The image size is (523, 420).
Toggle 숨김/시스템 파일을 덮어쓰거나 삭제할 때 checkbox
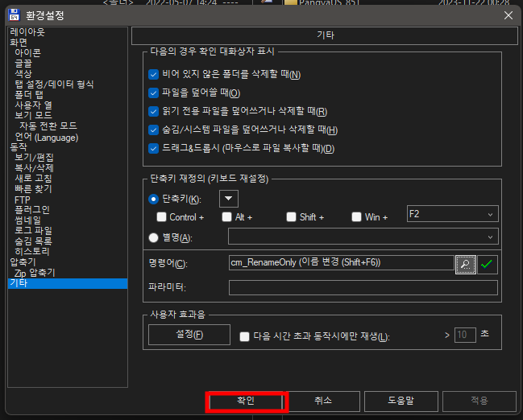coord(153,130)
